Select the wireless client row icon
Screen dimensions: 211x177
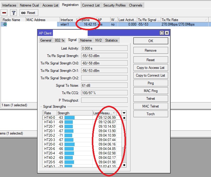coord(5,24)
